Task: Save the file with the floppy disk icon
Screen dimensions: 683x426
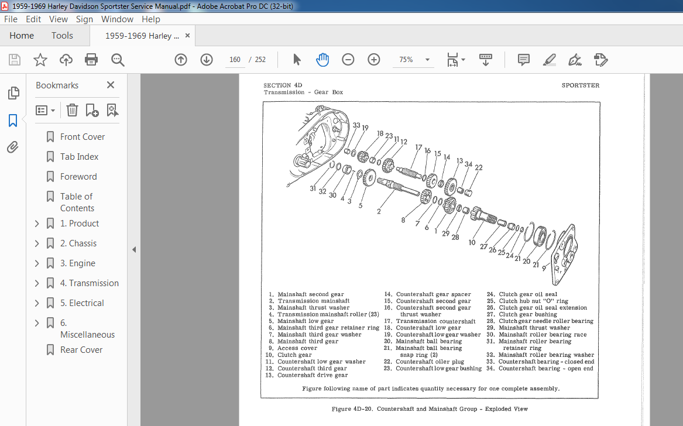Action: tap(15, 60)
